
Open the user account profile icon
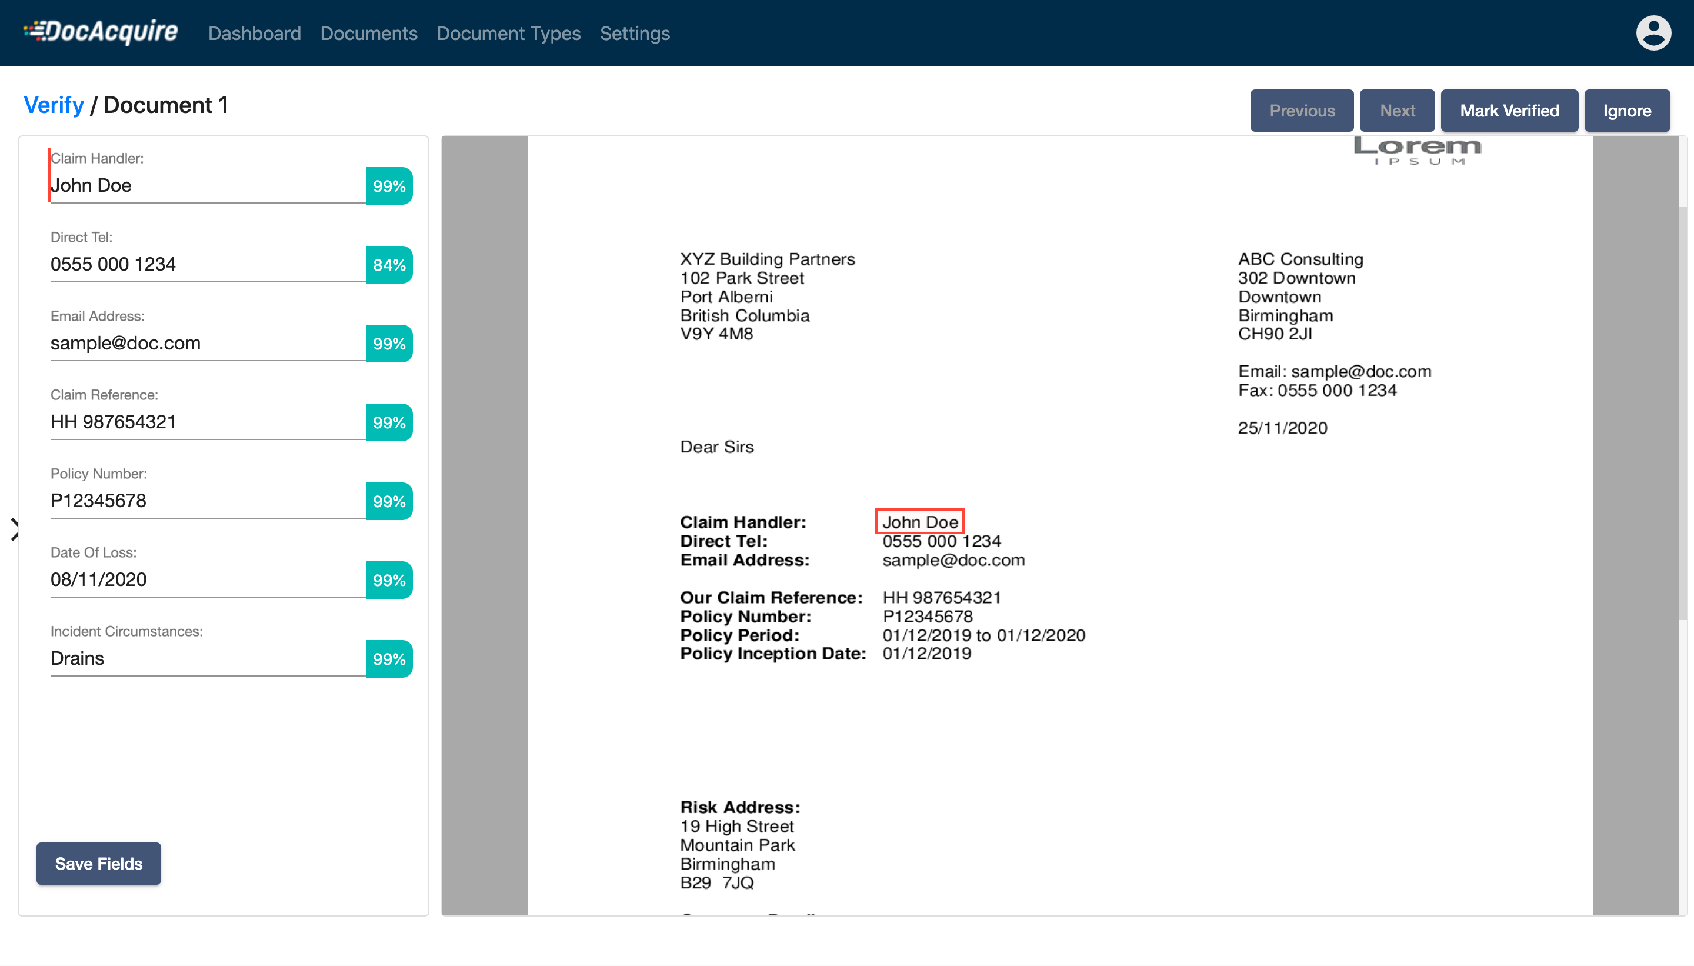[1653, 33]
